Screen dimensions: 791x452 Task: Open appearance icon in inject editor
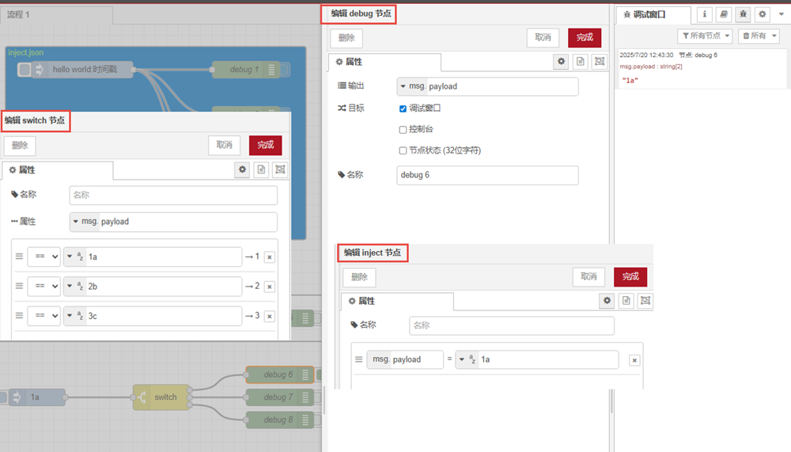645,301
